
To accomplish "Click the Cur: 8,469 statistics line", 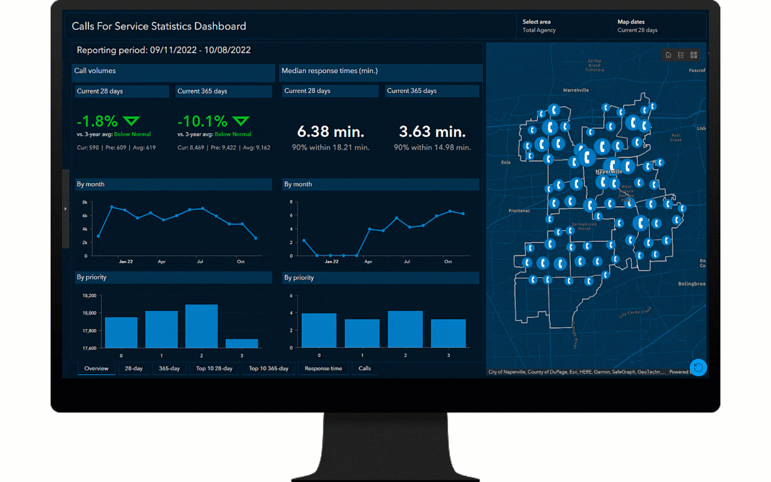I will (x=224, y=148).
